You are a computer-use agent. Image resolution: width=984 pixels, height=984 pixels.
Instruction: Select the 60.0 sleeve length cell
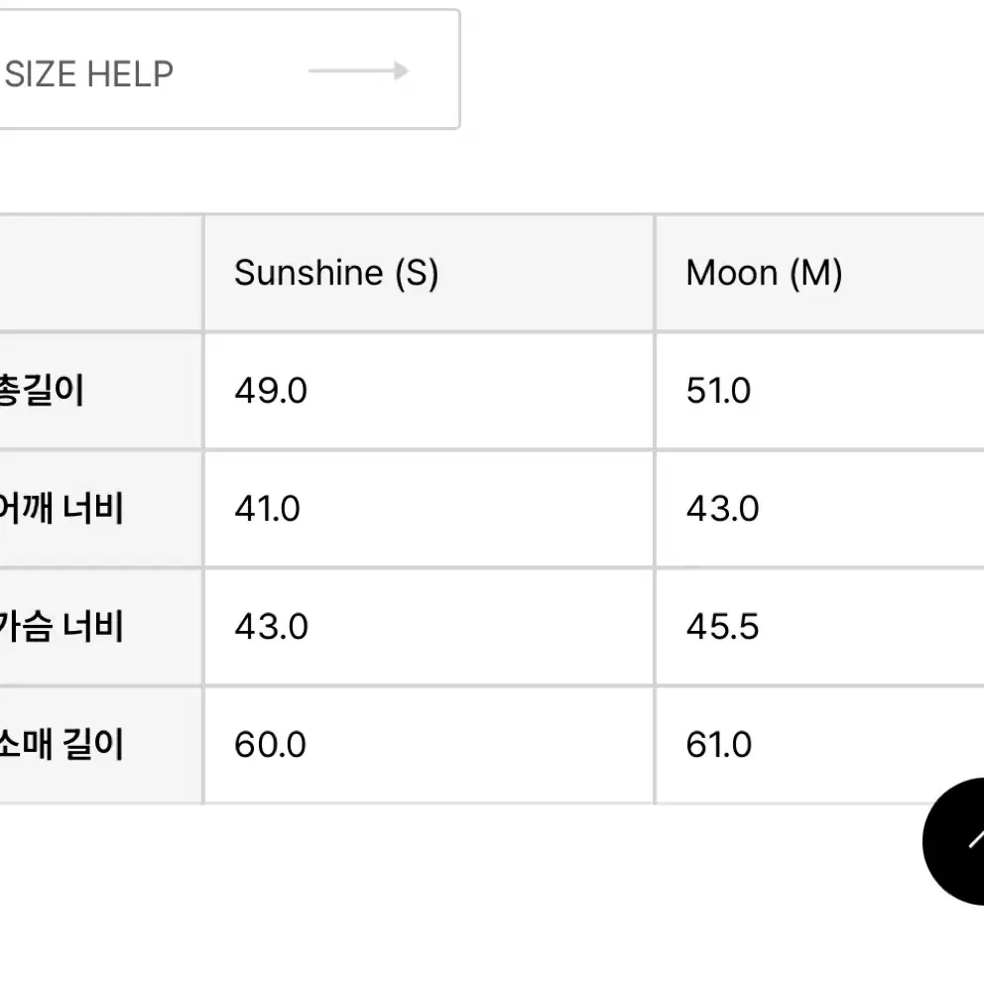[430, 745]
